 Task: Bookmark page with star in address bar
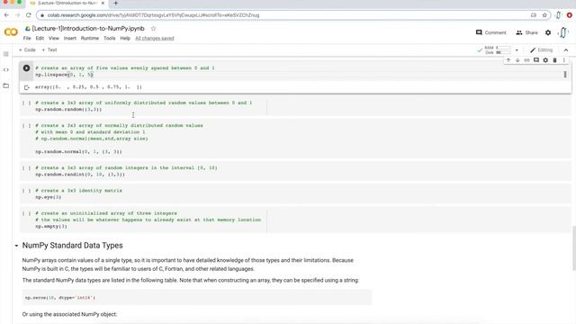(x=544, y=15)
